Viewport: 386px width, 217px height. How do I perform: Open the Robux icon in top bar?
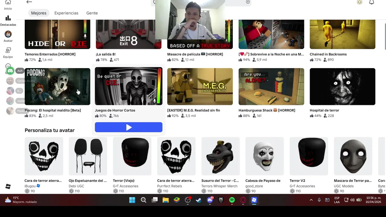point(359,2)
